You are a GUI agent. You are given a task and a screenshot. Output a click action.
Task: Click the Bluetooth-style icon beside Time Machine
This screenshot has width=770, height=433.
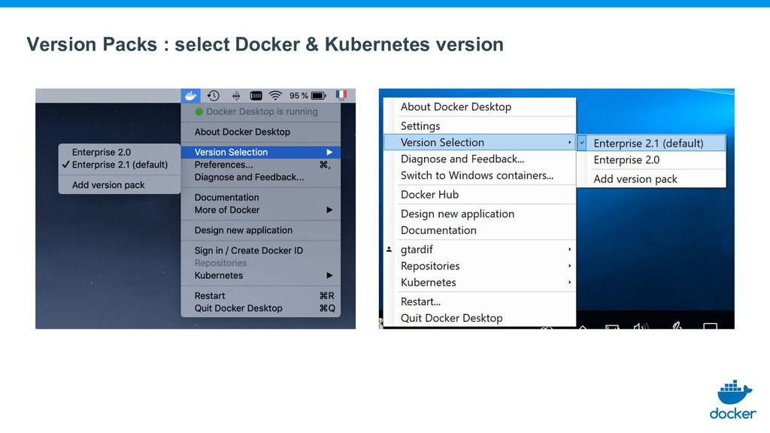click(x=235, y=95)
